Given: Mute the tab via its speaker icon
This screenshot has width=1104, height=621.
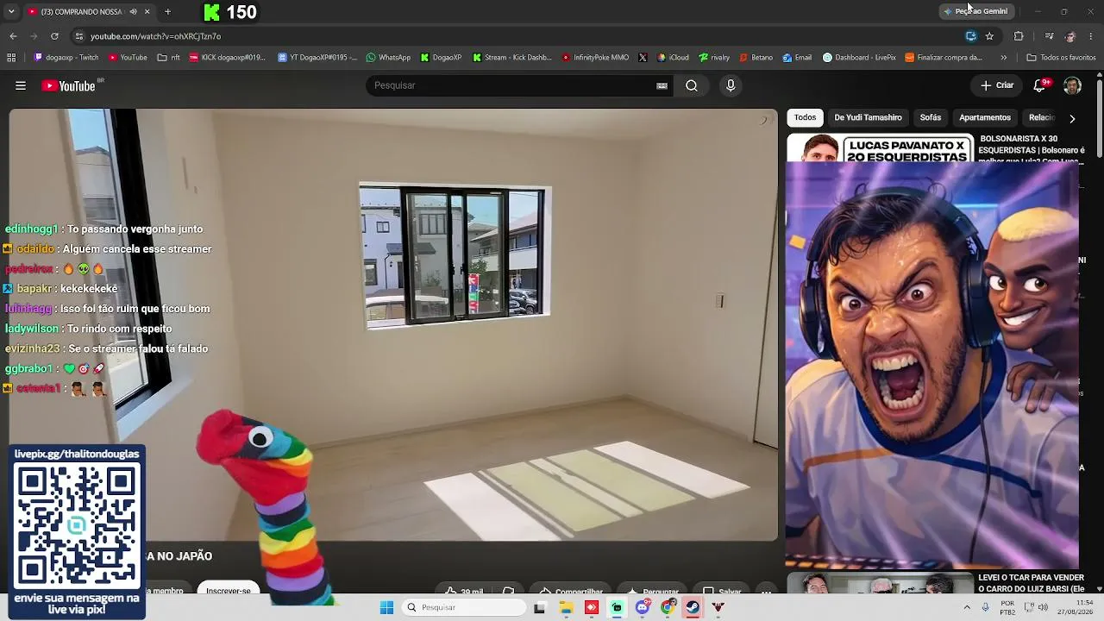Looking at the screenshot, I should click(x=133, y=11).
